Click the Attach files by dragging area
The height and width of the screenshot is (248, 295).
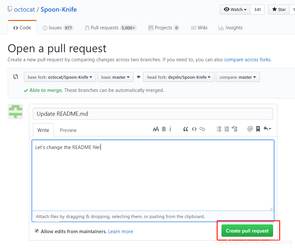(153, 216)
